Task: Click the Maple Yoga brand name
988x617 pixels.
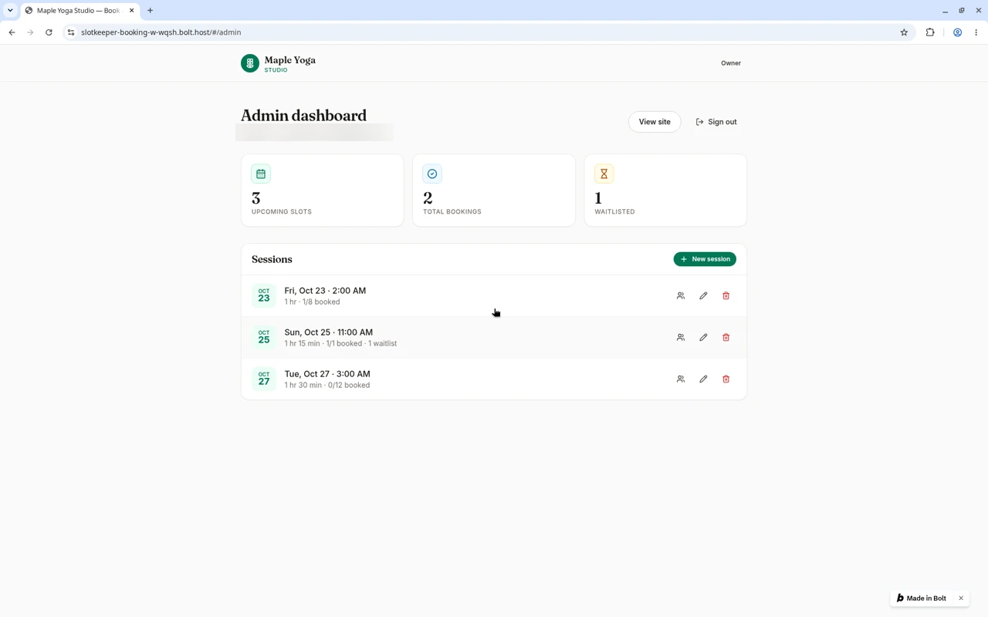Action: [x=290, y=60]
